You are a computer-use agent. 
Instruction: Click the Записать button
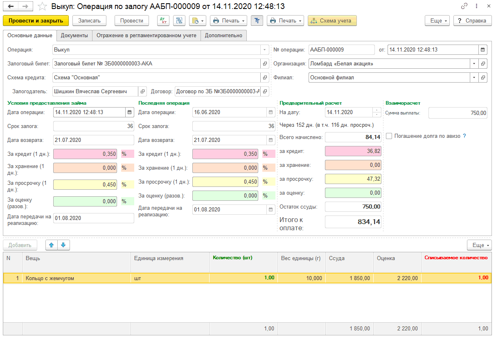click(x=89, y=20)
